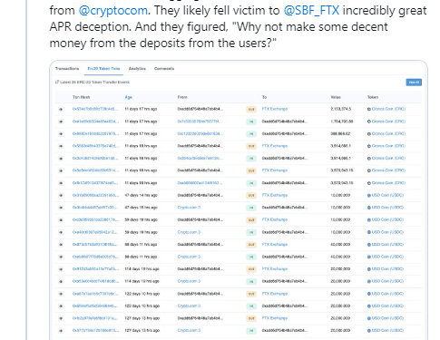Screen dimensions: 440x340
Task: Open FTX Exchange link in the 47 days 14 hrs row
Action: coord(275,195)
